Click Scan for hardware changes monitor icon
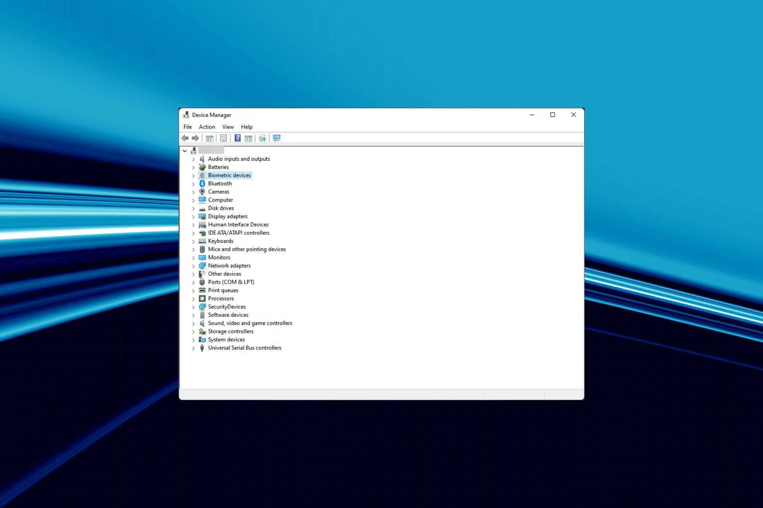The width and height of the screenshot is (763, 508). (277, 138)
